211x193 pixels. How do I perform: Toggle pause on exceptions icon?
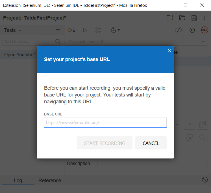pyautogui.click(x=192, y=30)
